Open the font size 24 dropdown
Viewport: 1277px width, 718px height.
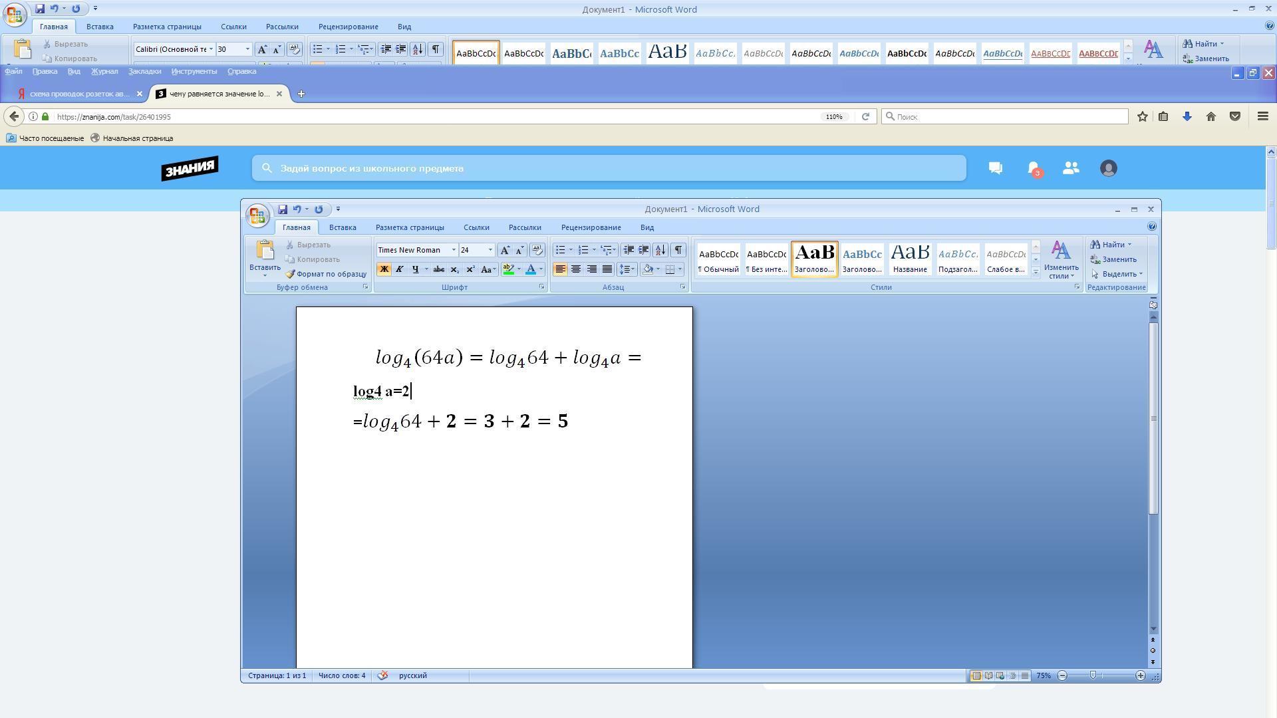[x=490, y=251]
